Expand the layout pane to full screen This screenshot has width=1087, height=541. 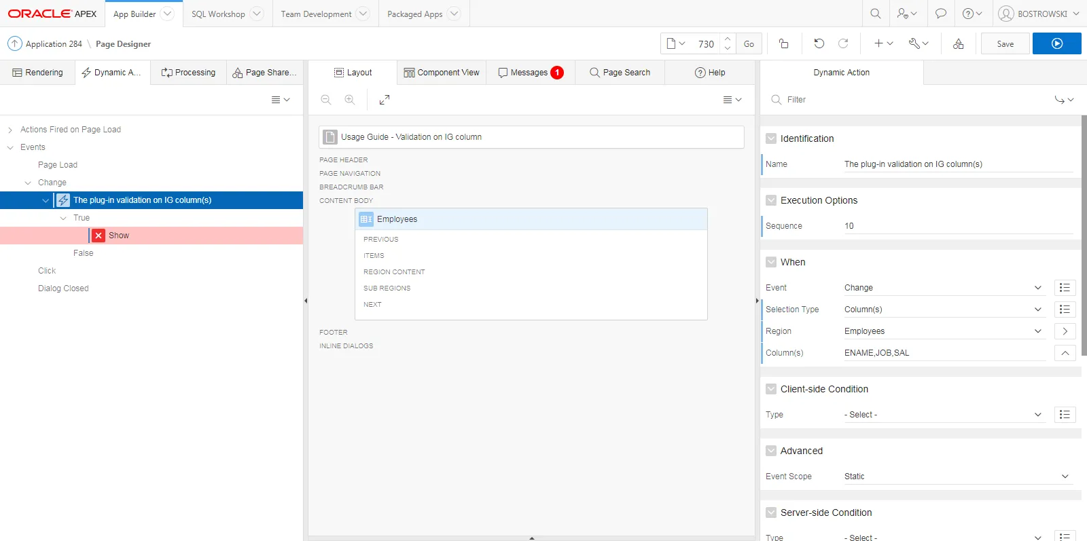385,100
